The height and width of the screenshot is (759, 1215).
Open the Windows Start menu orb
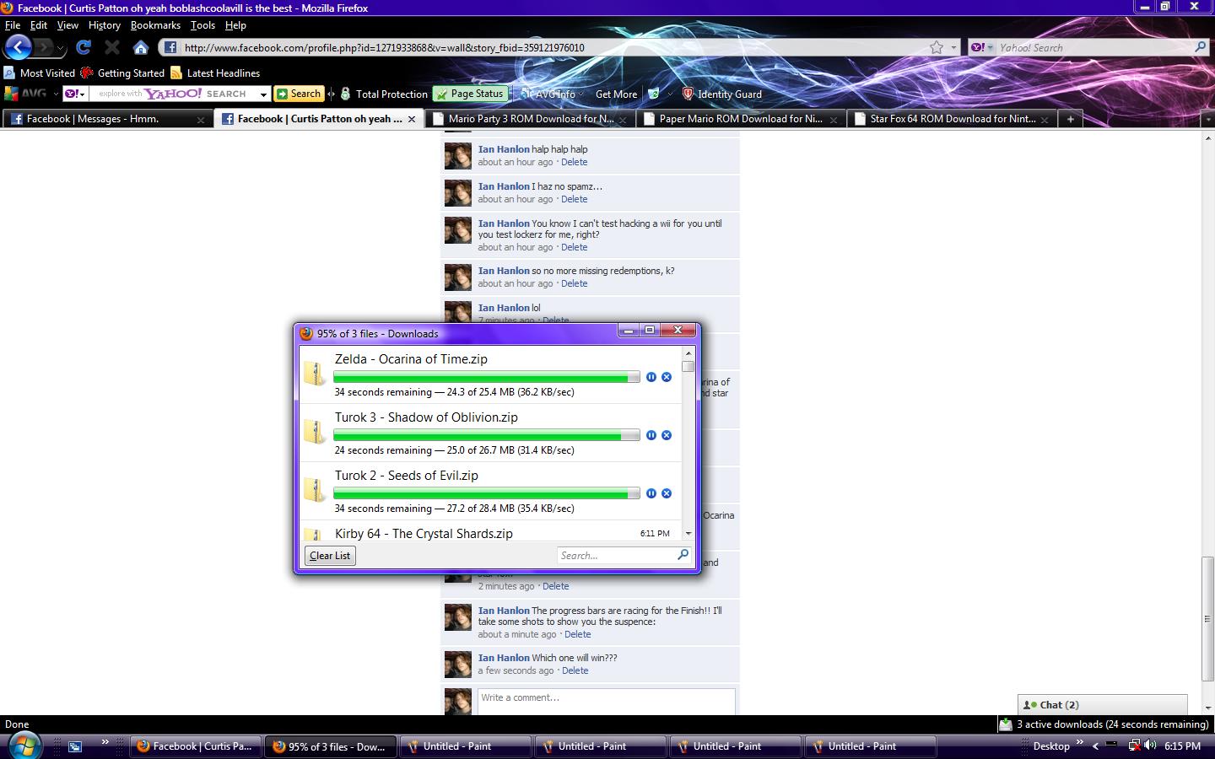click(x=24, y=746)
